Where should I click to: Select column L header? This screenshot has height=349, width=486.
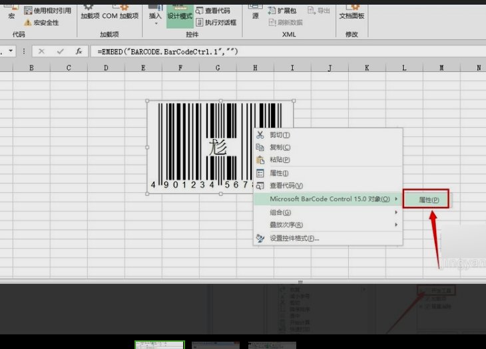click(x=404, y=67)
